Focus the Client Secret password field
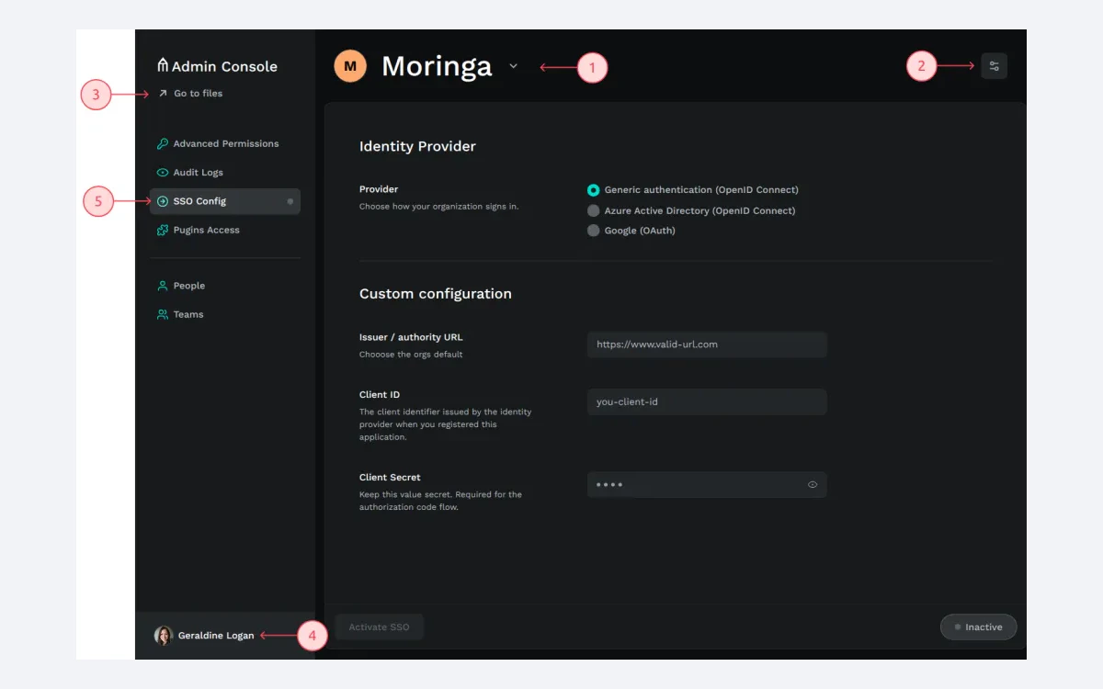This screenshot has width=1103, height=689. tap(707, 484)
